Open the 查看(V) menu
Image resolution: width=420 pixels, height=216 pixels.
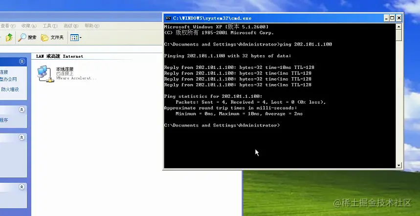click(8, 26)
